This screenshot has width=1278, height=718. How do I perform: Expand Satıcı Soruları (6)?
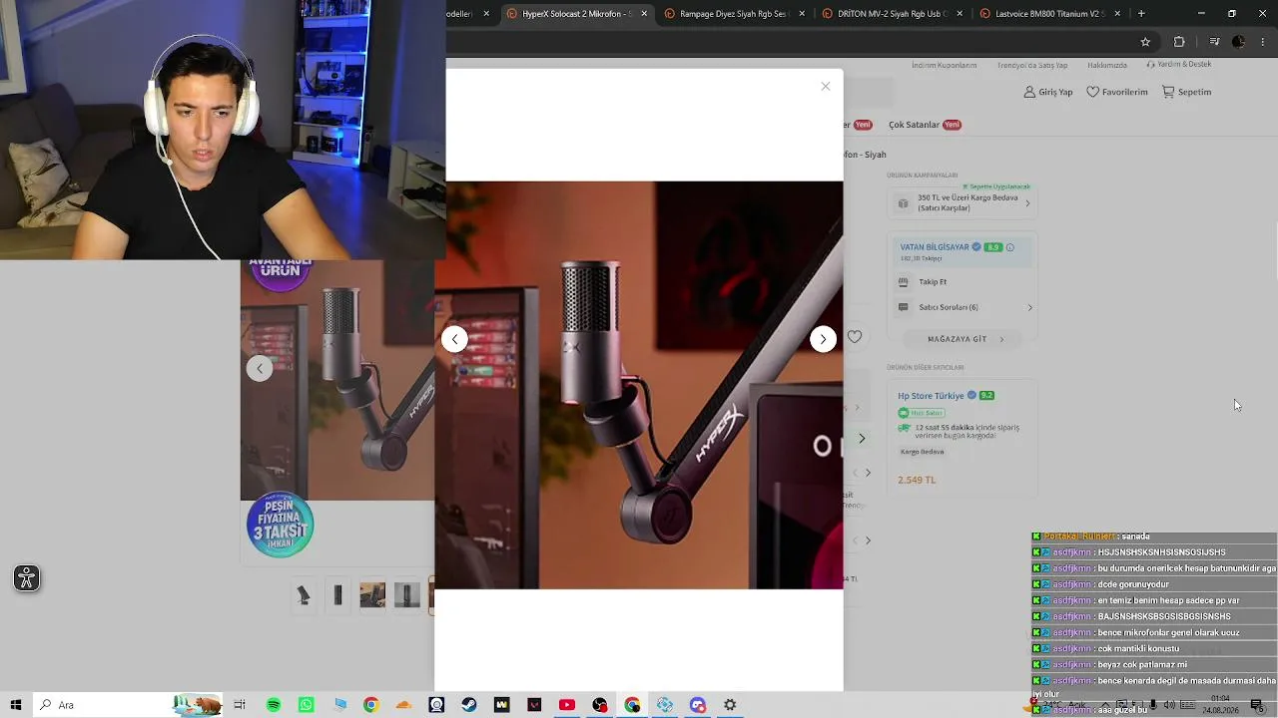965,307
